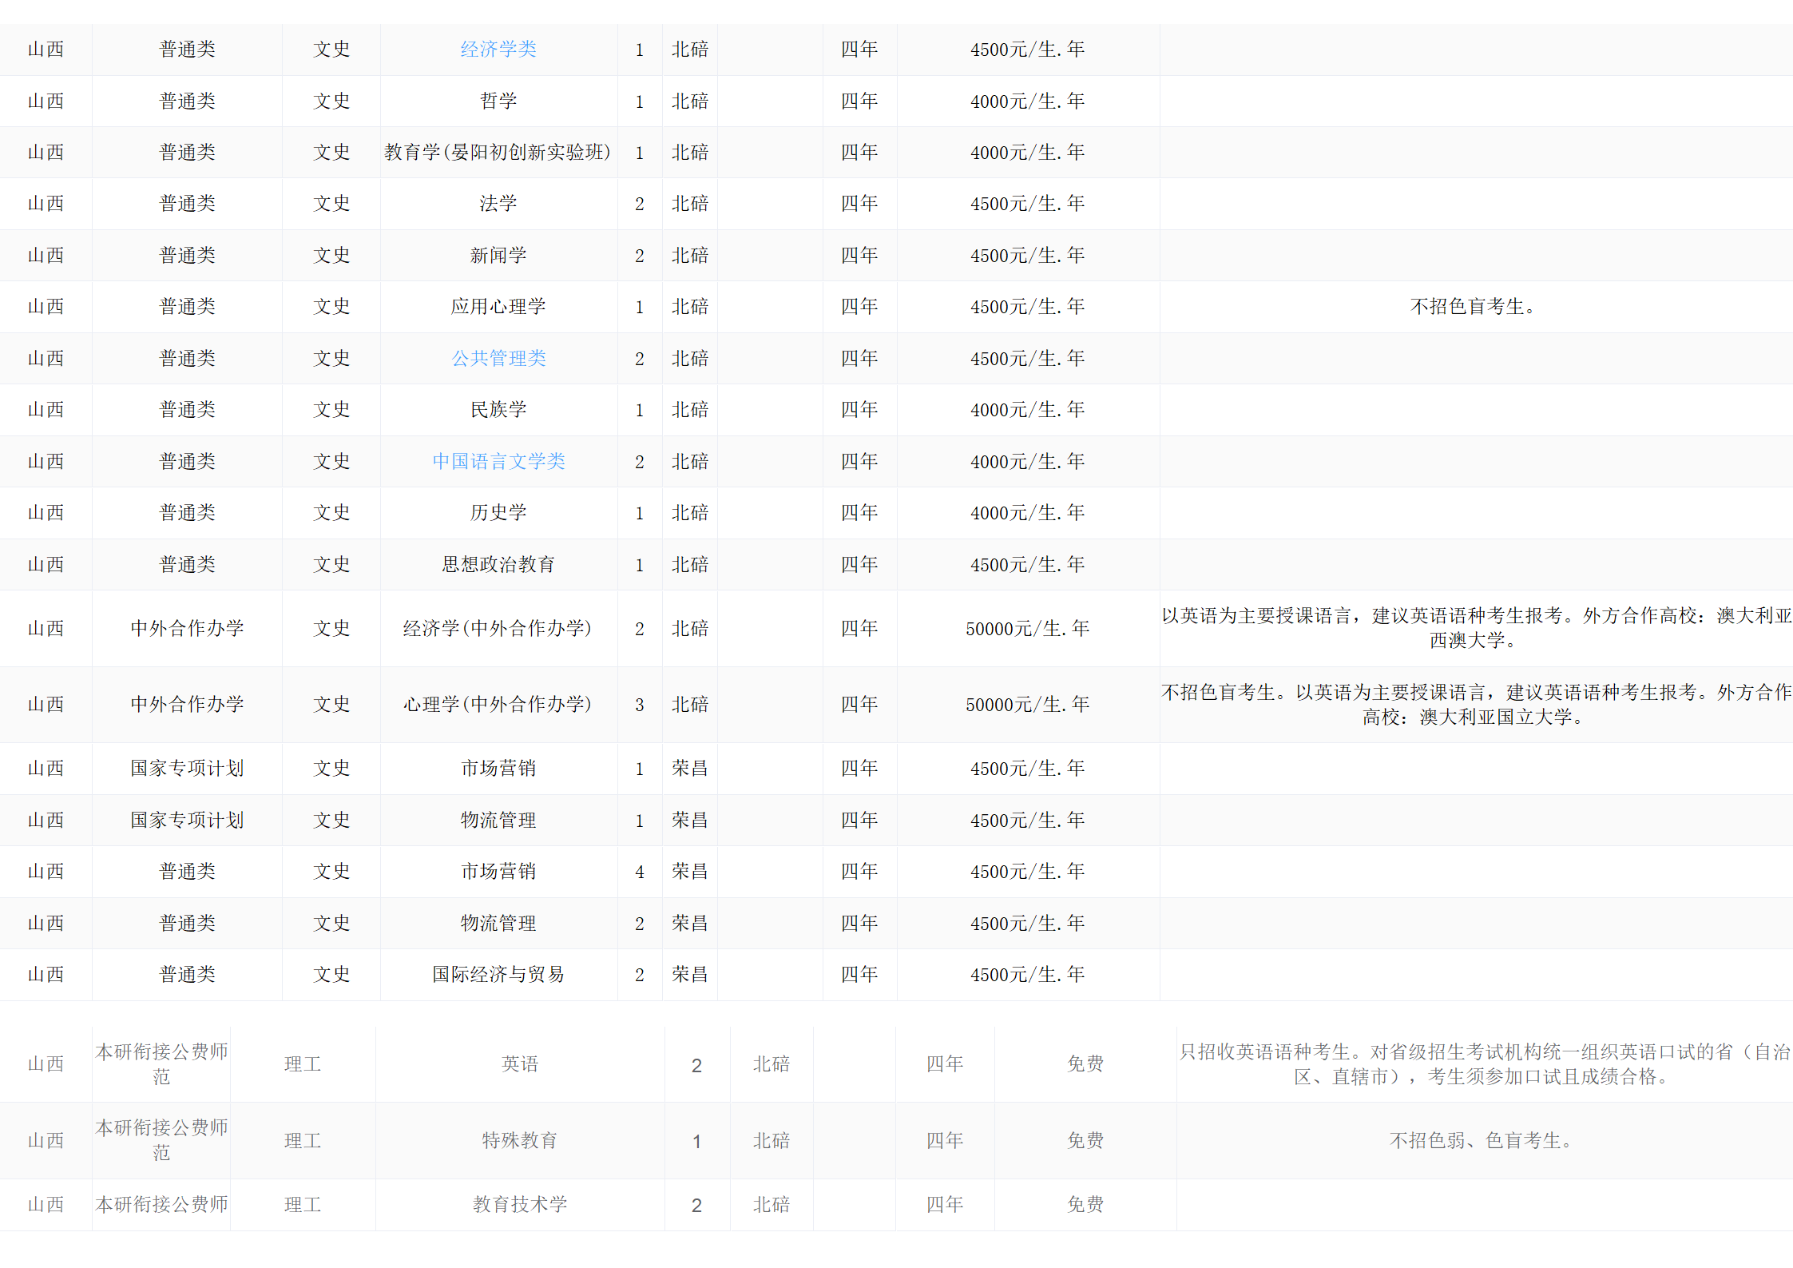Click 心理学(中外合作办学) major cell

click(498, 705)
